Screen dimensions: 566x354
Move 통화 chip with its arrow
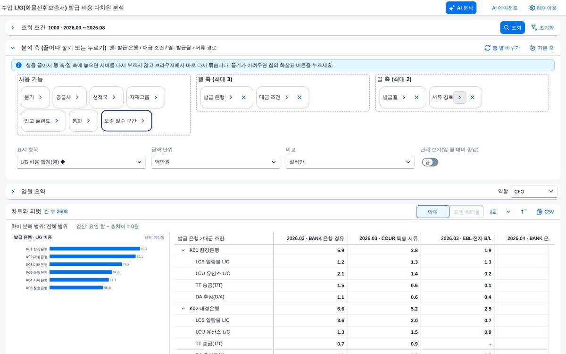click(x=88, y=121)
